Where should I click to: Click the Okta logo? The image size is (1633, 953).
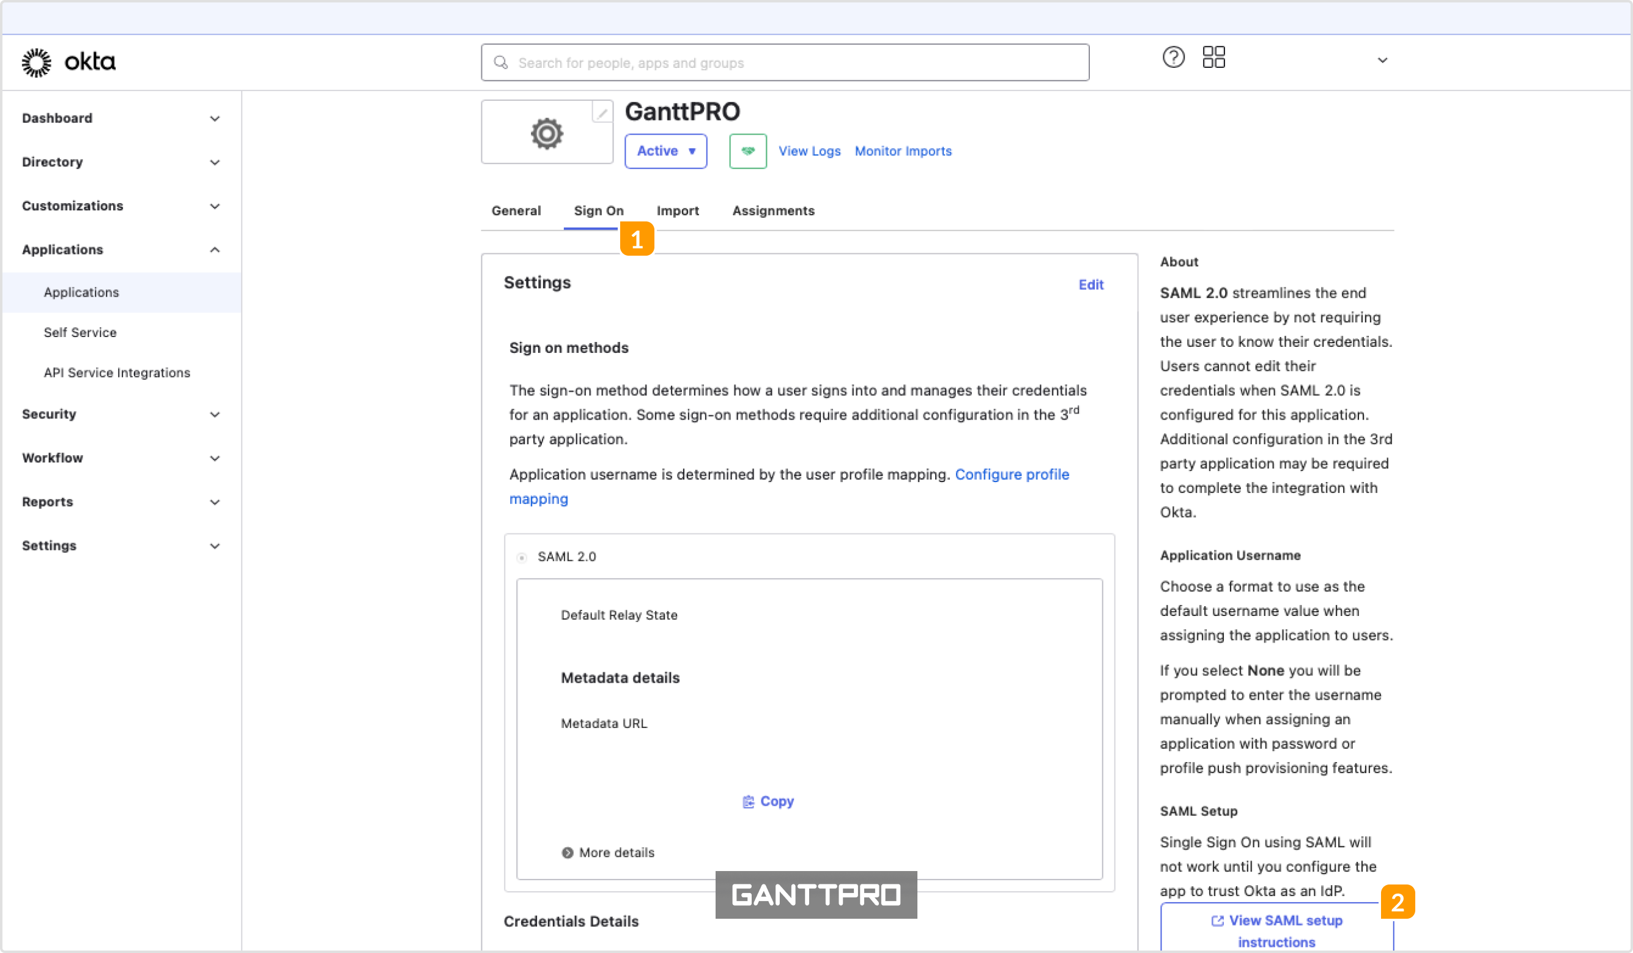(69, 62)
